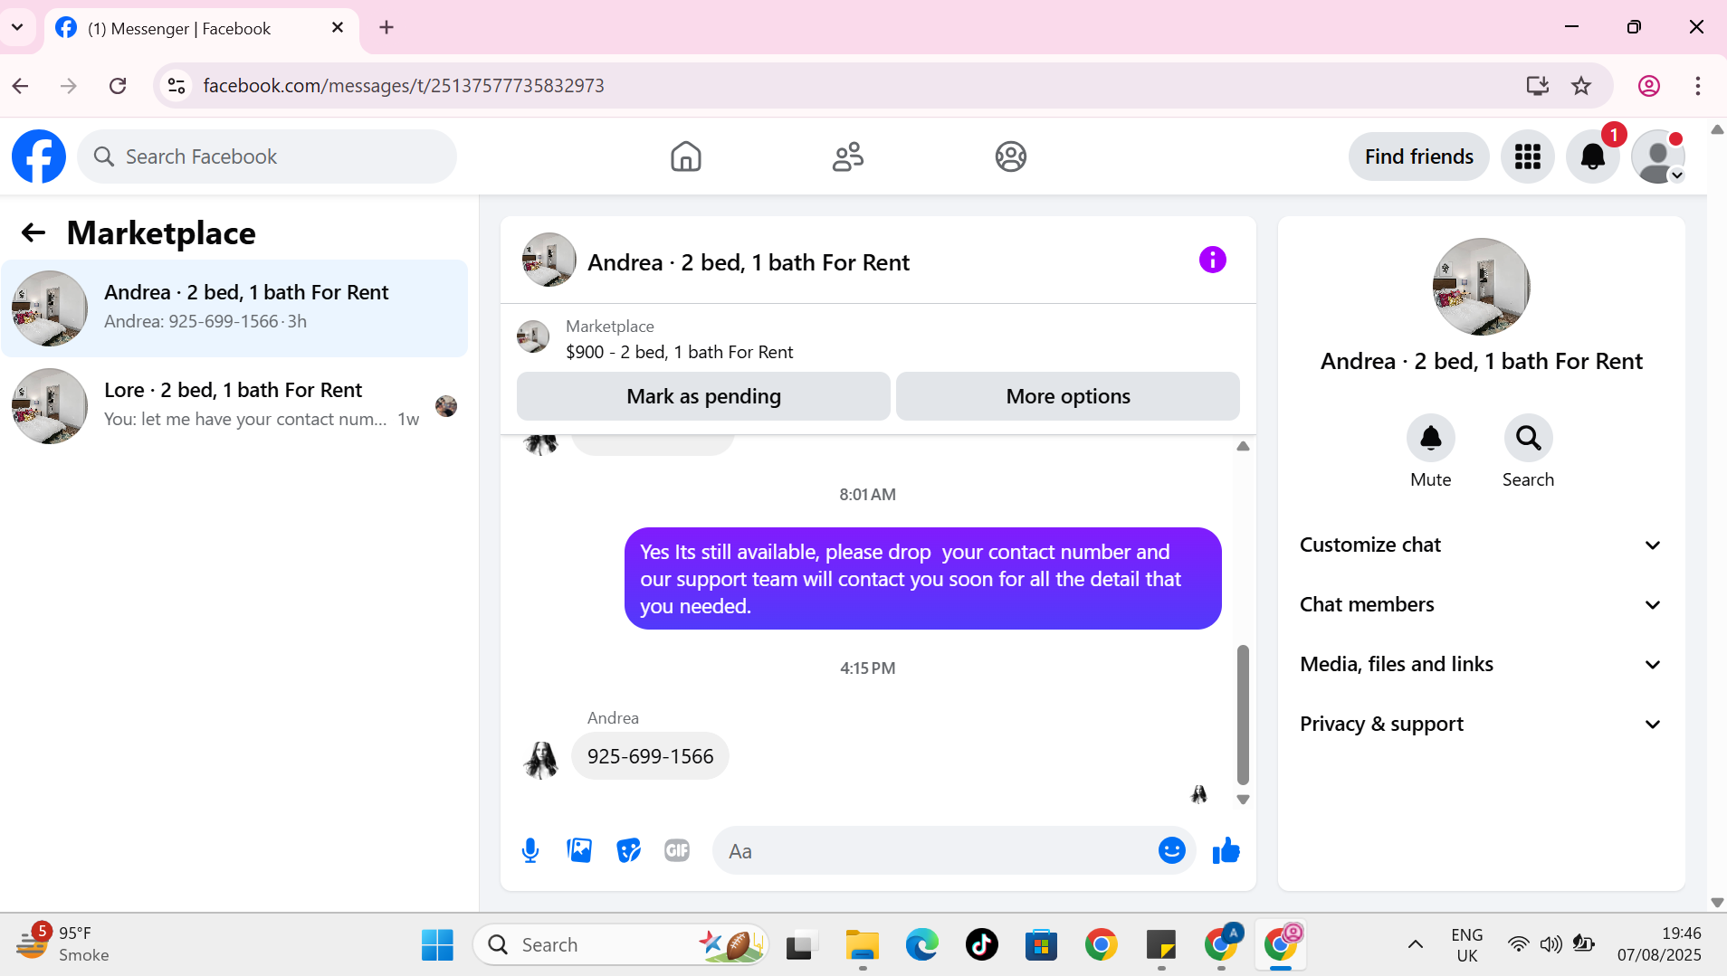Image resolution: width=1727 pixels, height=976 pixels.
Task: Open Andrea chat header title
Action: (749, 262)
